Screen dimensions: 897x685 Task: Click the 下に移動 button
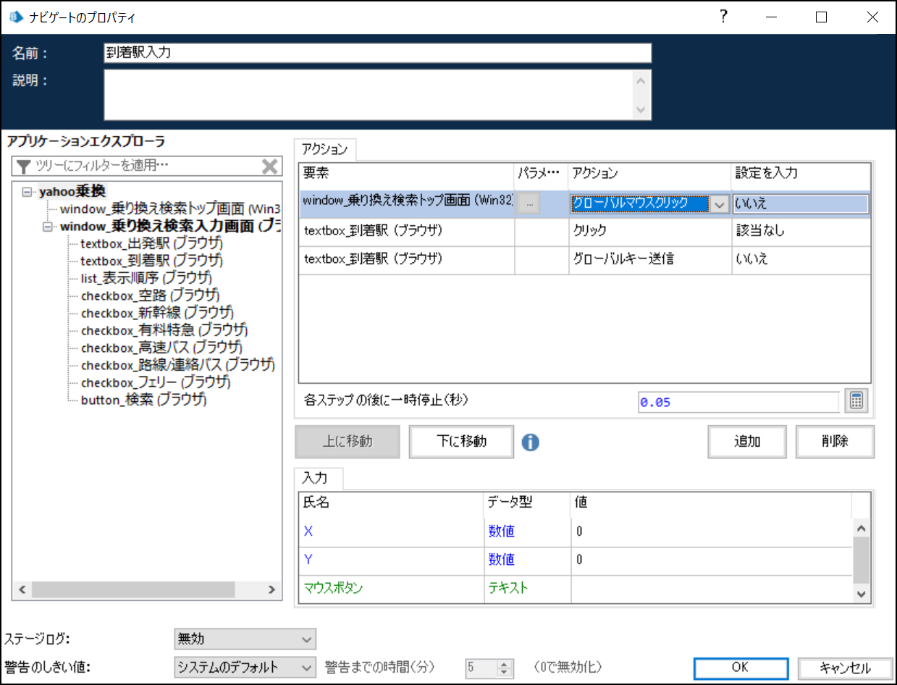pyautogui.click(x=461, y=442)
